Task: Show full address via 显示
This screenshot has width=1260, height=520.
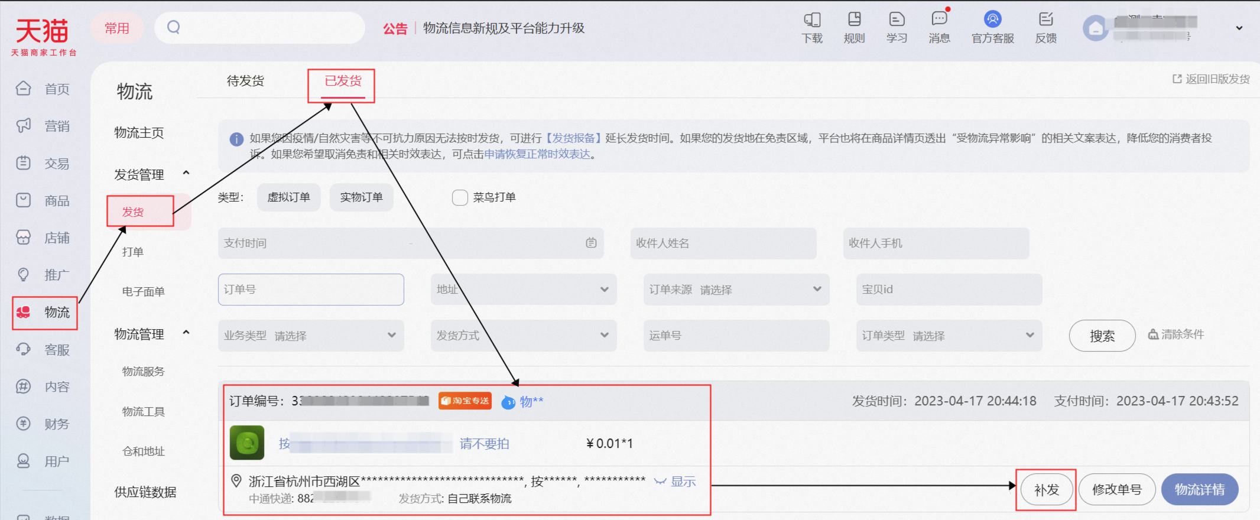Action: pos(683,482)
